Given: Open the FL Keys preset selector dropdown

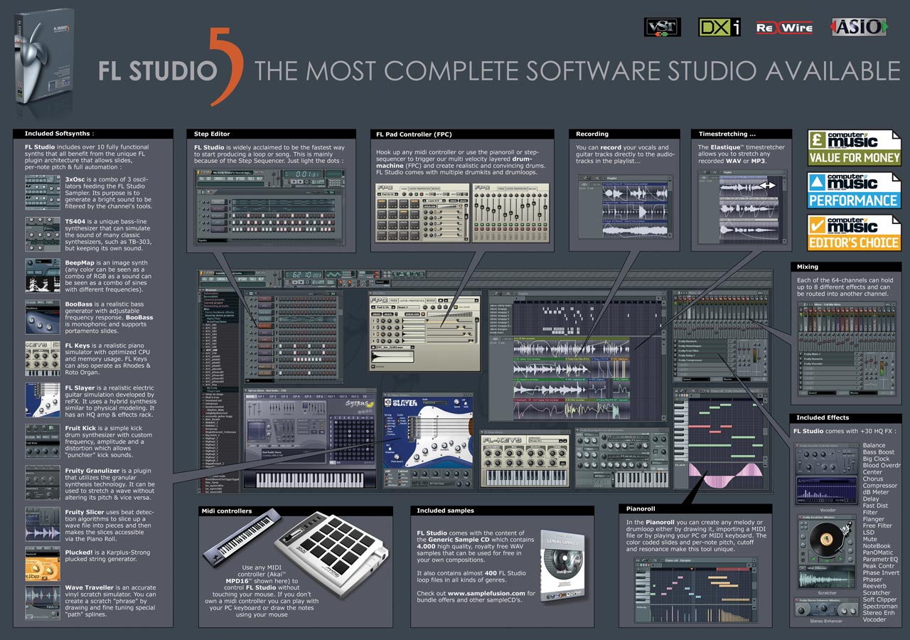Looking at the screenshot, I should (547, 441).
